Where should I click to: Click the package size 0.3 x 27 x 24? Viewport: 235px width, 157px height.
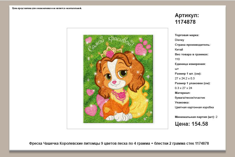pos(183,88)
